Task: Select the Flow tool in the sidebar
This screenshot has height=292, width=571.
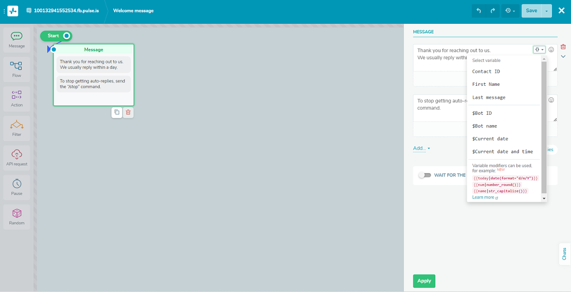Action: coord(16,69)
